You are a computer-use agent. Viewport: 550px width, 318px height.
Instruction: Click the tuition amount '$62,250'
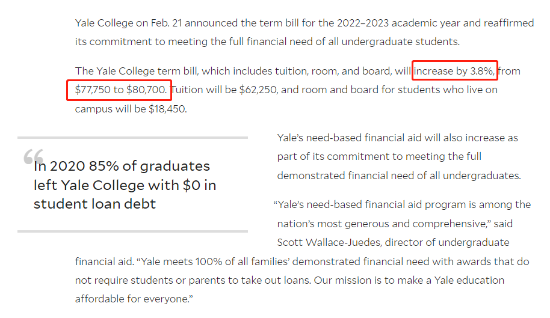[x=258, y=90]
